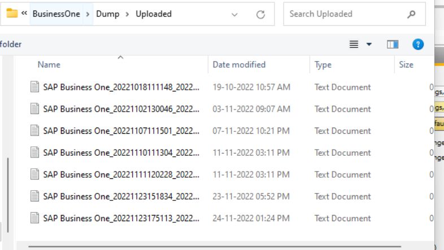Open the BusinessOne breadcrumb folder
444x250 pixels.
pyautogui.click(x=56, y=14)
